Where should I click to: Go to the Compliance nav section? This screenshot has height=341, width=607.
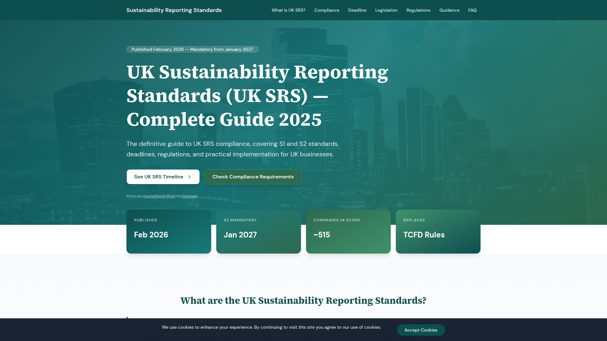coord(327,10)
